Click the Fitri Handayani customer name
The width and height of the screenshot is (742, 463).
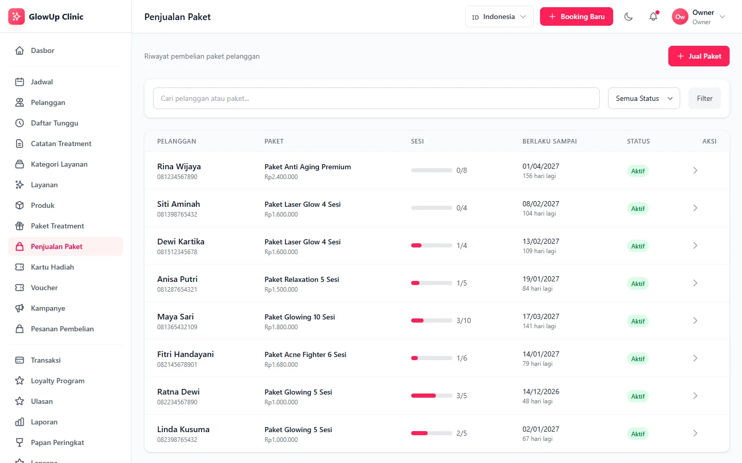(185, 354)
